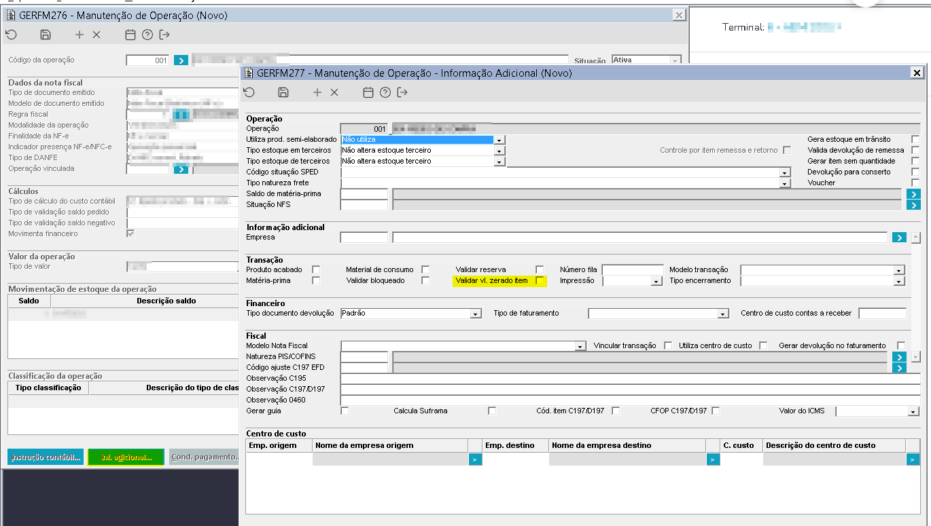
Task: Check the Voucher checkbox
Action: point(915,183)
